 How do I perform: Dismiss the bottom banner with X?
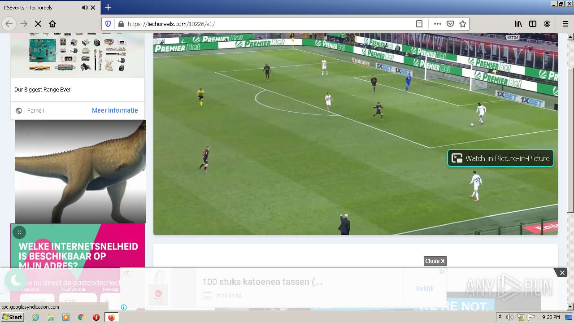(562, 273)
